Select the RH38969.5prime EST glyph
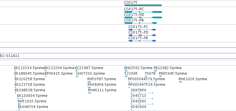The height and width of the screenshot is (111, 236). (89, 87)
